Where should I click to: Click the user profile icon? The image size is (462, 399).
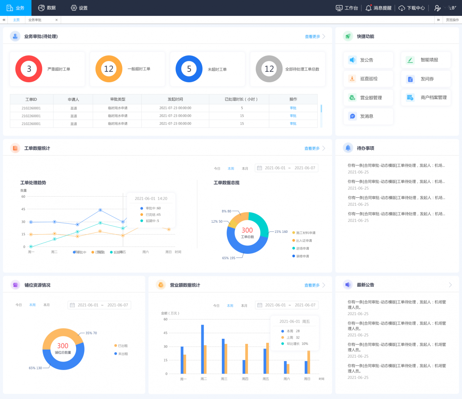coord(437,8)
